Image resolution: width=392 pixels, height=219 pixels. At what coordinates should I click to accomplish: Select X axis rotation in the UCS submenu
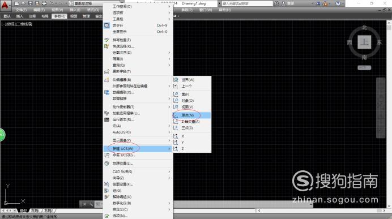[x=192, y=136]
